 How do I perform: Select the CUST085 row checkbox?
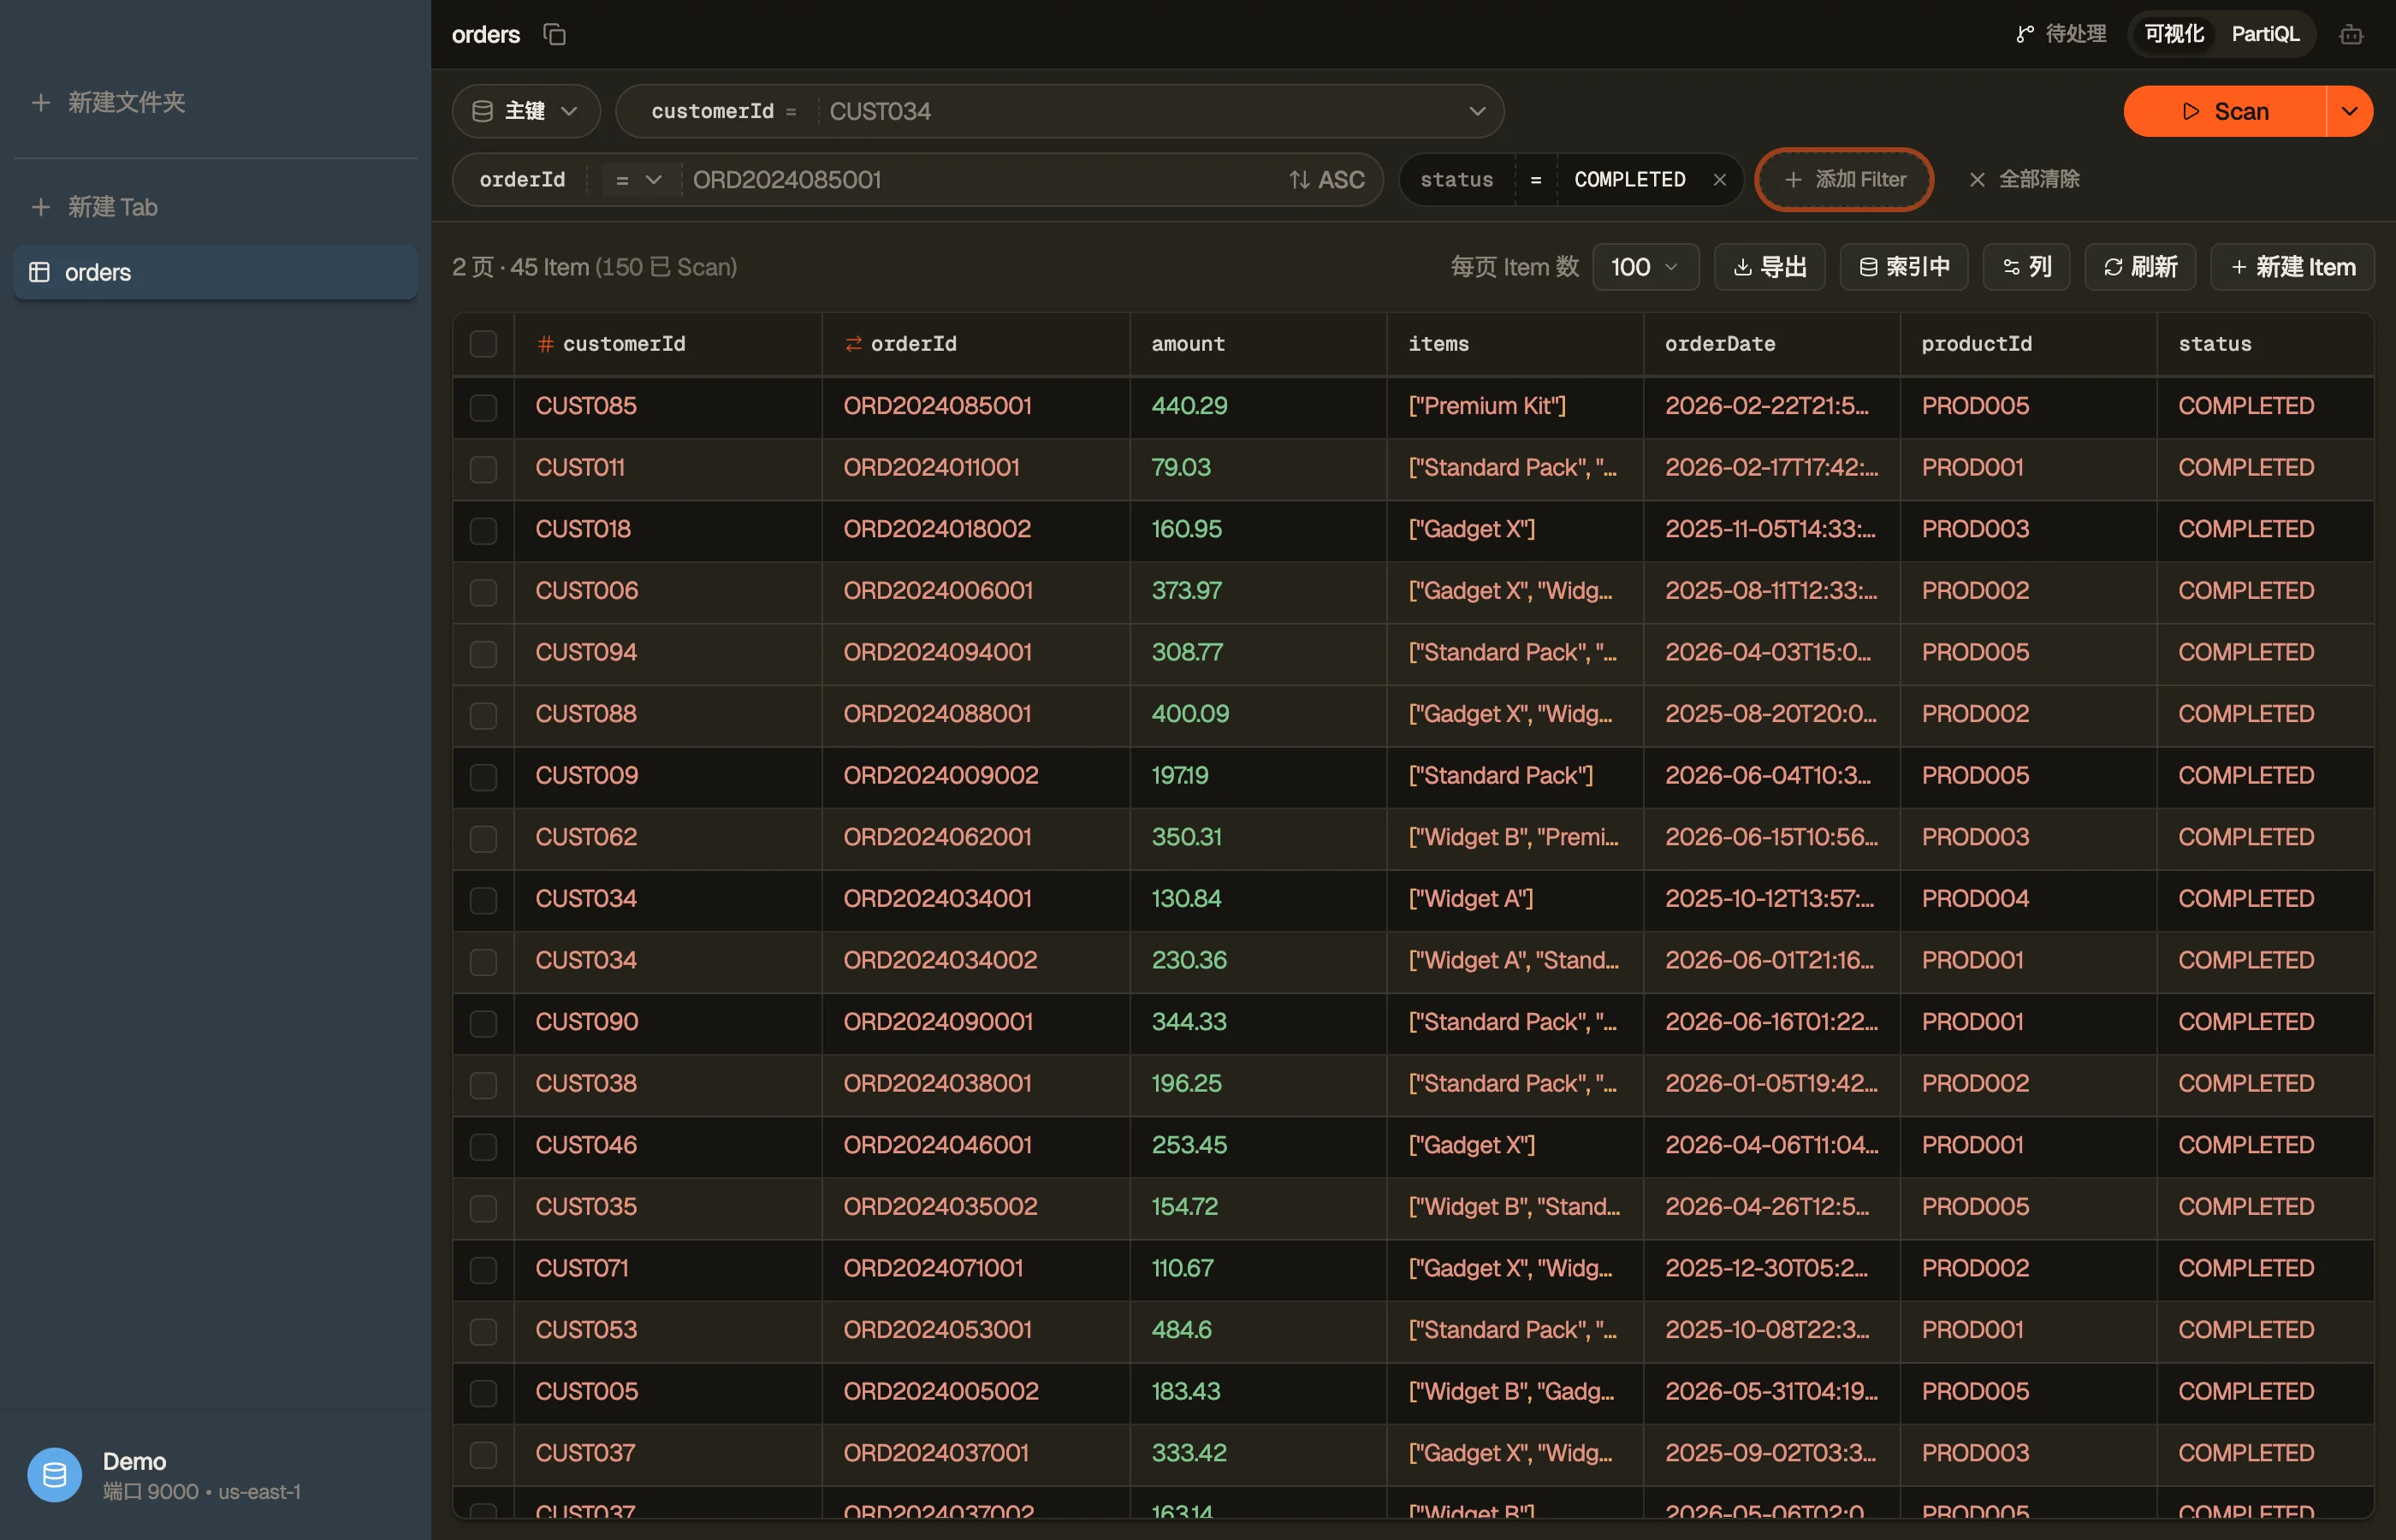pos(483,407)
